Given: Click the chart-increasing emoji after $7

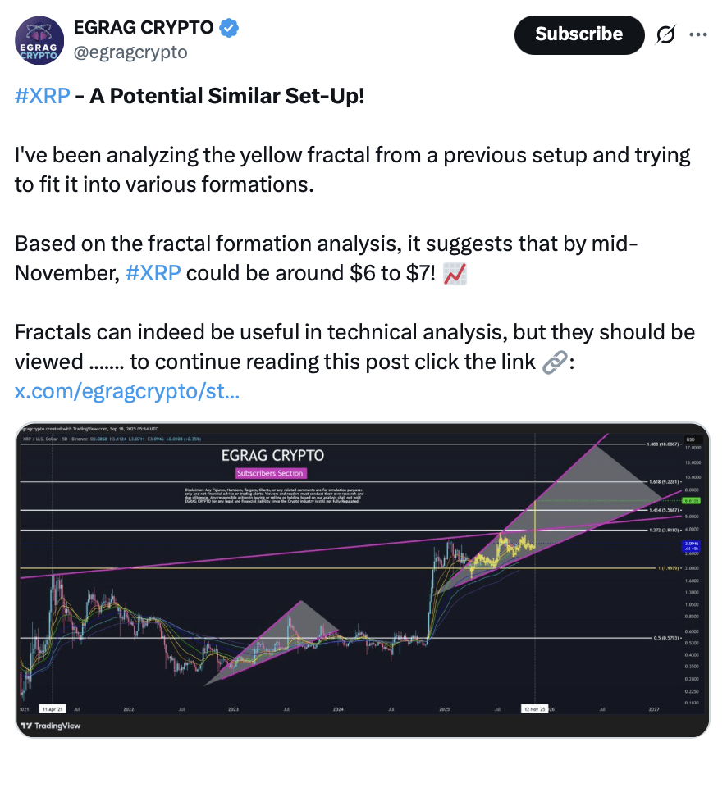Looking at the screenshot, I should click(455, 274).
